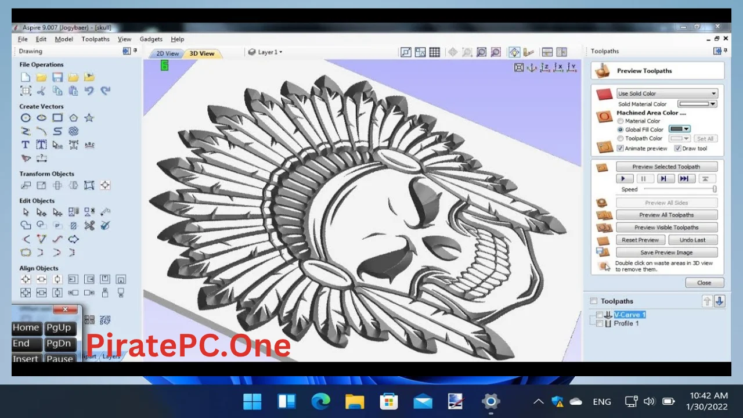Move toolpath down with blue arrow

click(x=719, y=301)
